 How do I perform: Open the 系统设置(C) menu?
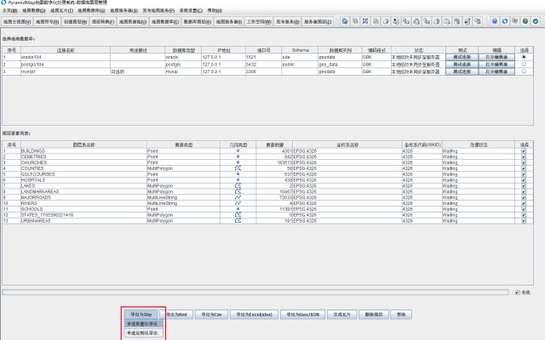(191, 11)
